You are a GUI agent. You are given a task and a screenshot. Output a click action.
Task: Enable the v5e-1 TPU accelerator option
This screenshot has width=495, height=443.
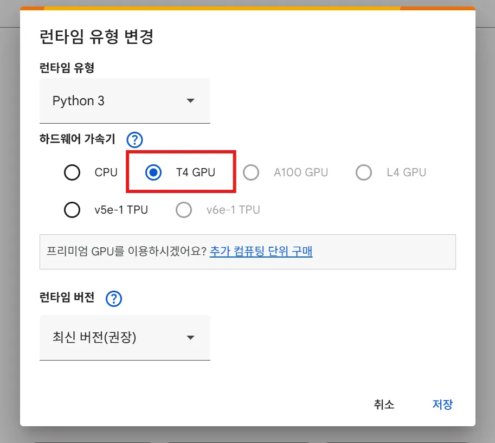72,210
